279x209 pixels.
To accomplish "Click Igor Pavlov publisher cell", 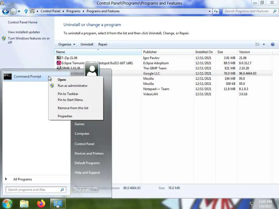I will pyautogui.click(x=151, y=58).
